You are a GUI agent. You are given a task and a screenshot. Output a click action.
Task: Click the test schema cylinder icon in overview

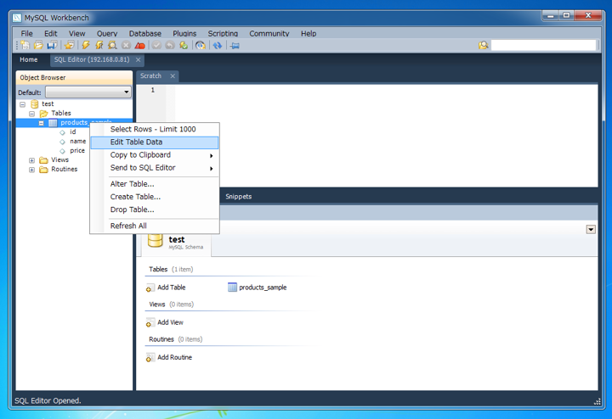click(x=155, y=240)
